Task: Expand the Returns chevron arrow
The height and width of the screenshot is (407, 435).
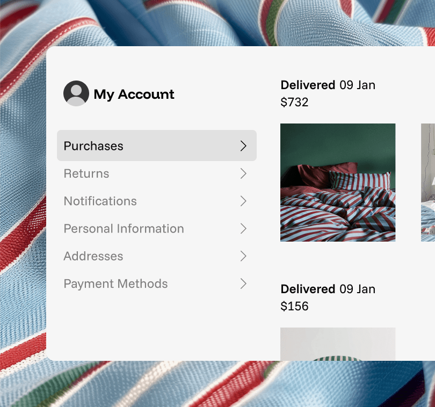Action: [x=243, y=173]
